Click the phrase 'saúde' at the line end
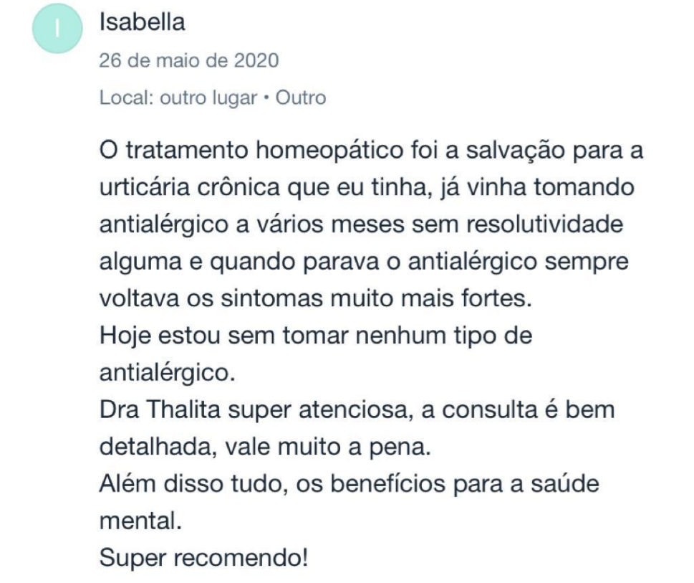Viewport: 694px width, 583px height. (x=565, y=483)
